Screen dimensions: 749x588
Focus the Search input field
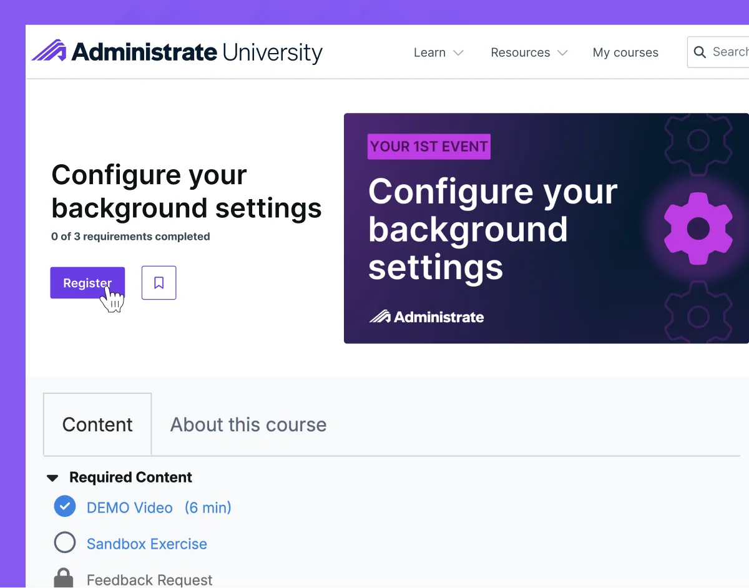(718, 52)
